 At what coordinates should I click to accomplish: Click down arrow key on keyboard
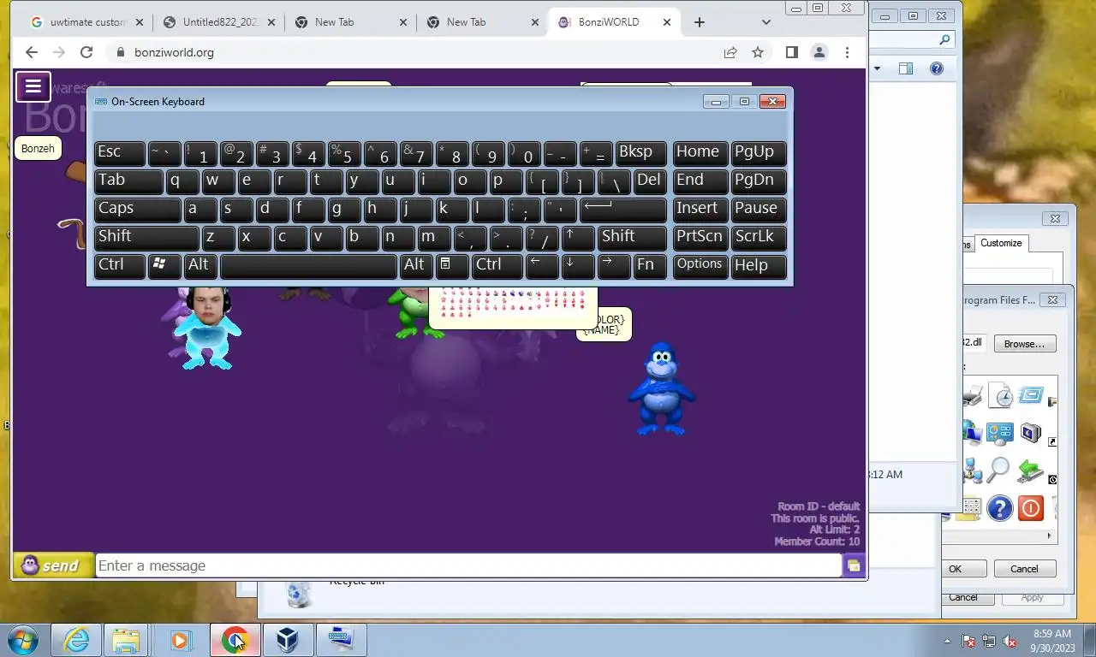point(578,266)
